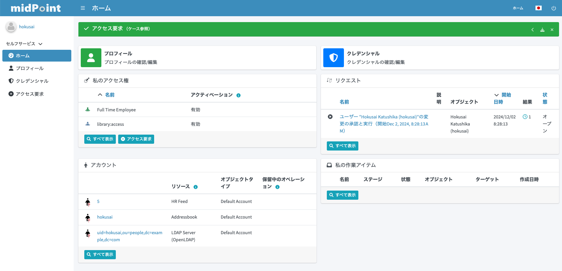Show info for the アクティベーション column

[238, 95]
